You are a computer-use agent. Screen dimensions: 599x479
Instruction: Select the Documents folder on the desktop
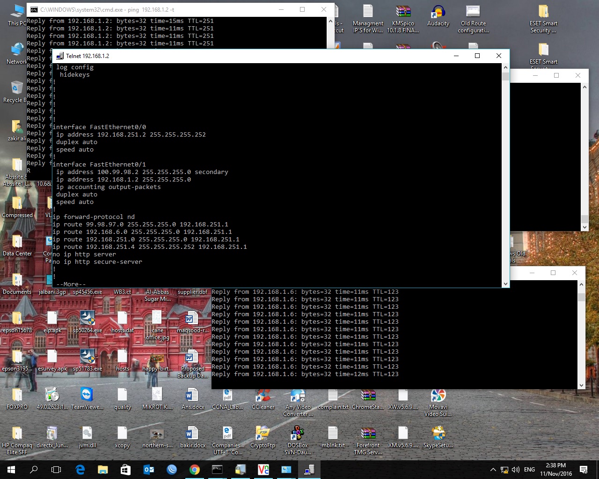click(x=17, y=283)
